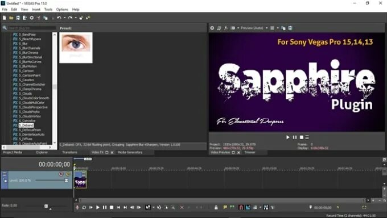Open a project using the folder icon
Screen dimensions: 387x218
[11, 18]
